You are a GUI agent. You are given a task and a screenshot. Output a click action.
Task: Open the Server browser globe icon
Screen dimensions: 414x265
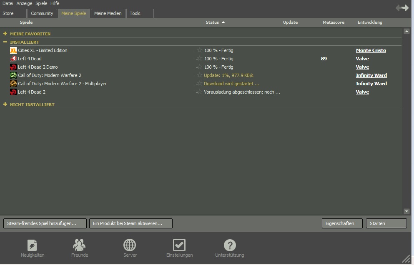tap(130, 245)
